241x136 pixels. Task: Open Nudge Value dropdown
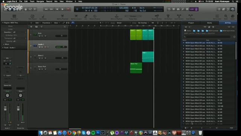tap(133, 16)
